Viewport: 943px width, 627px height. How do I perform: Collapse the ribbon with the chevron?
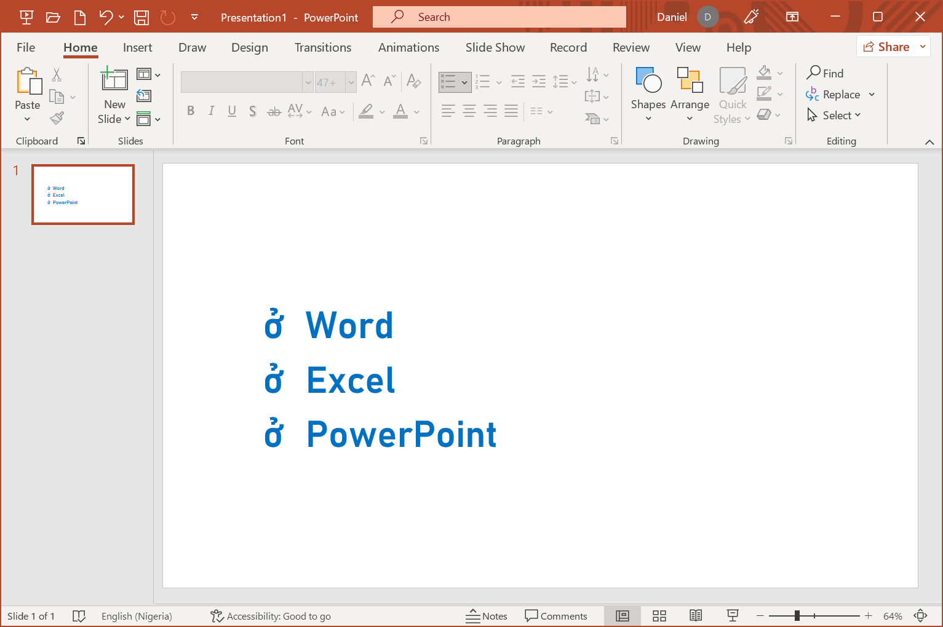click(929, 142)
